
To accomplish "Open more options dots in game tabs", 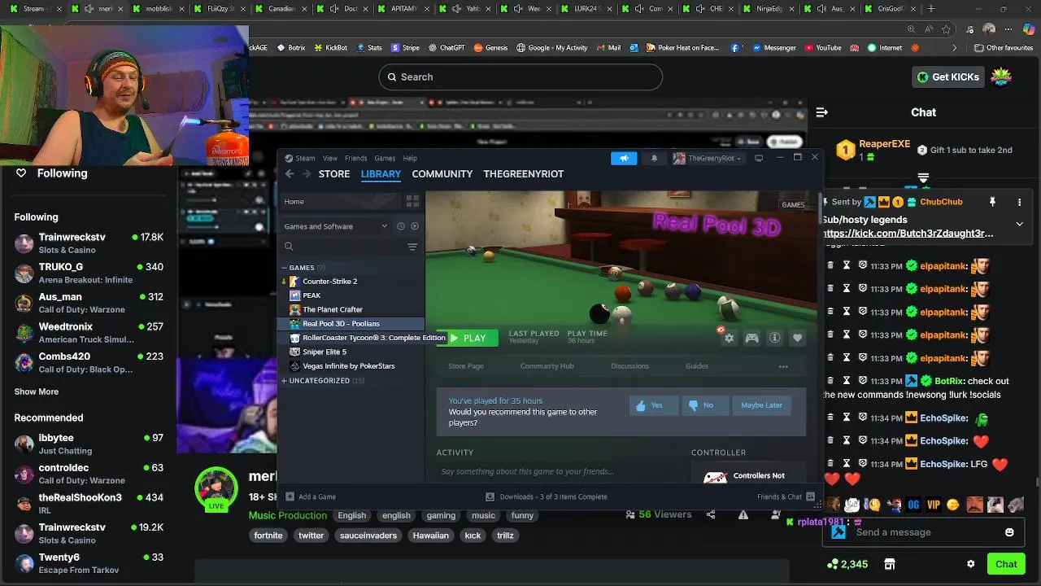I will 783,366.
